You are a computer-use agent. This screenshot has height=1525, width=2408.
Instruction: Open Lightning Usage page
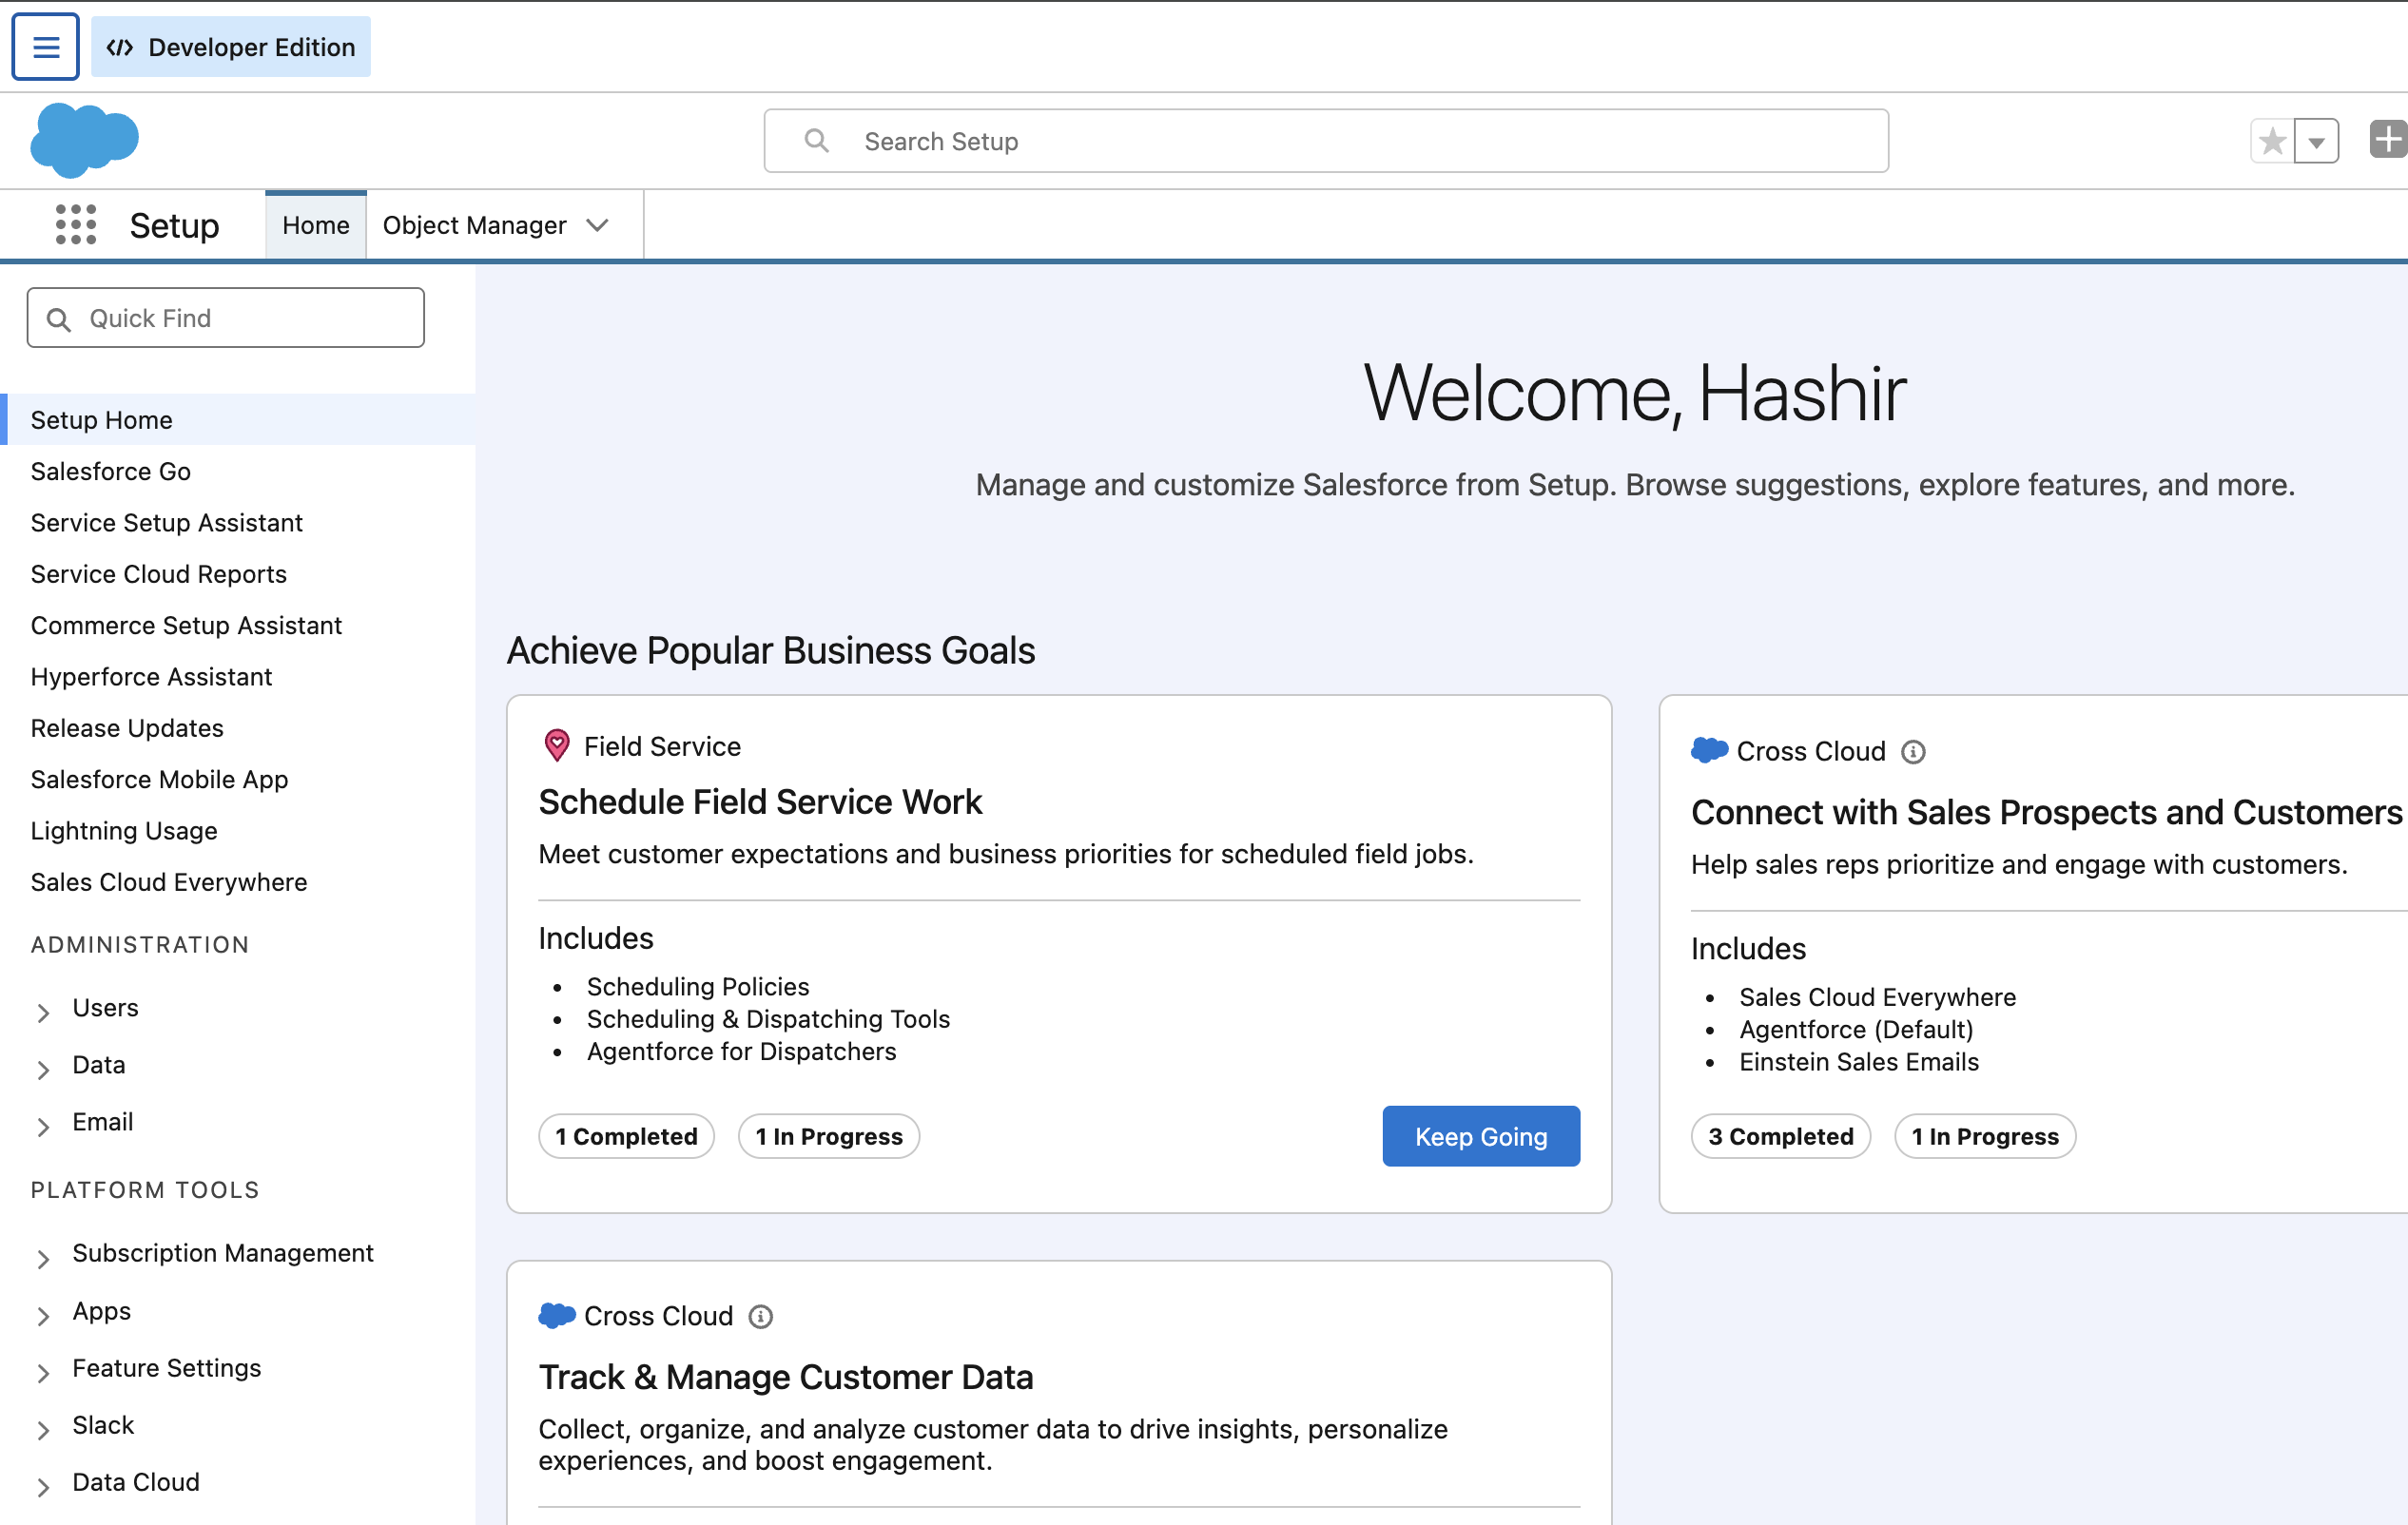tap(124, 831)
